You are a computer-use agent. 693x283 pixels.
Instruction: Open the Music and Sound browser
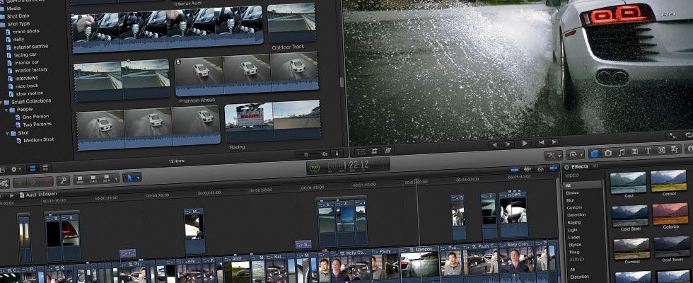(622, 152)
